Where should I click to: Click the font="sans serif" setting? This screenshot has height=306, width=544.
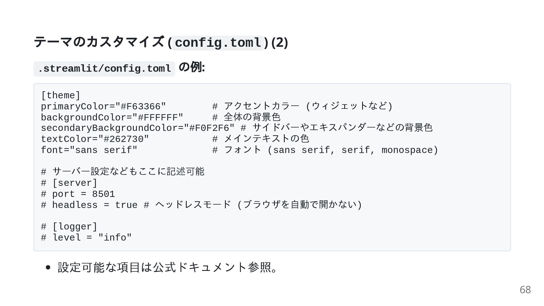pyautogui.click(x=89, y=150)
